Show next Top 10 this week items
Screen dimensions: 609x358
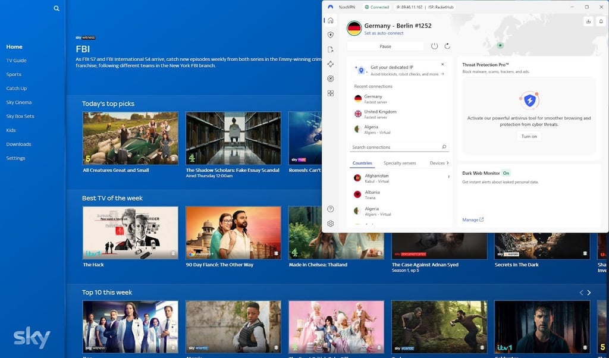(x=589, y=293)
